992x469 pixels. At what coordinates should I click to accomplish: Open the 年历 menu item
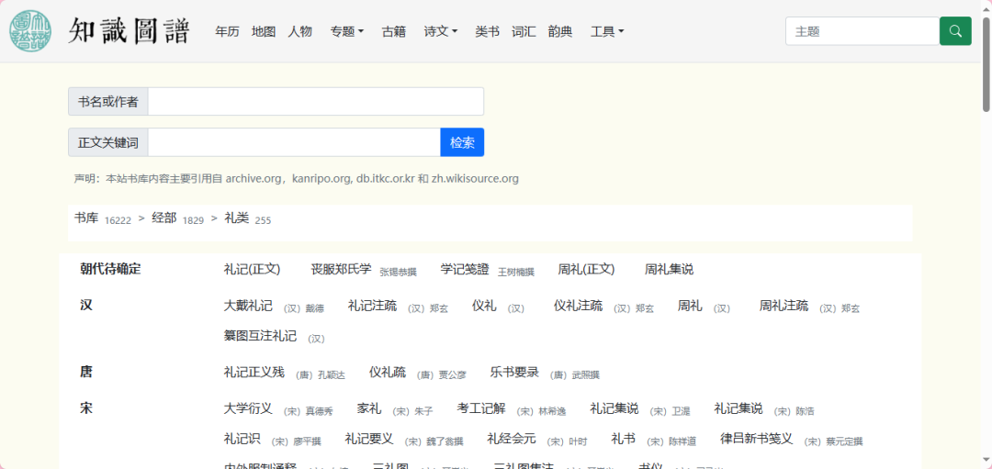click(227, 31)
